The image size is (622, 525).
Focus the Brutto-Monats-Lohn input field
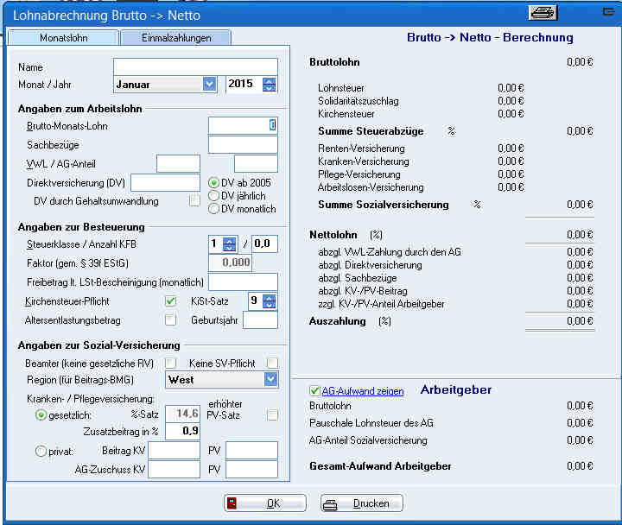pos(243,125)
